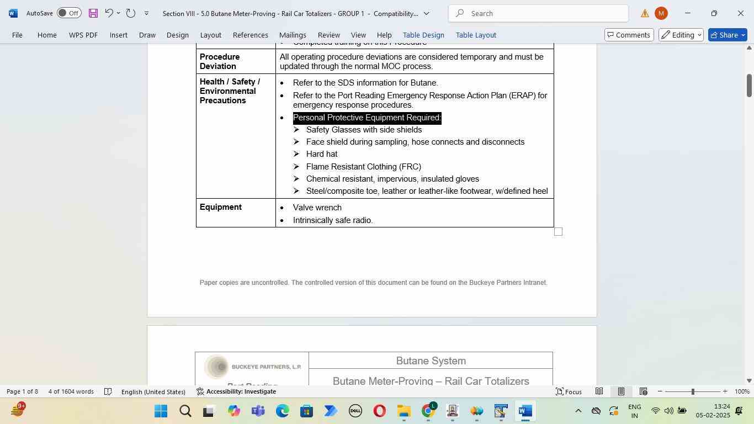The image size is (754, 424).
Task: Enable Focus mode
Action: 569,391
